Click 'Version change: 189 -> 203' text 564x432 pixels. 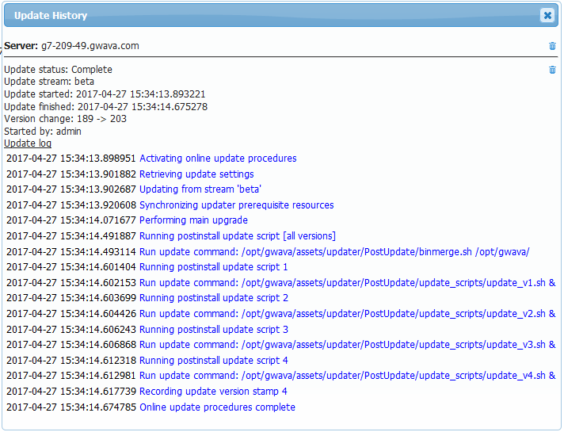point(65,119)
